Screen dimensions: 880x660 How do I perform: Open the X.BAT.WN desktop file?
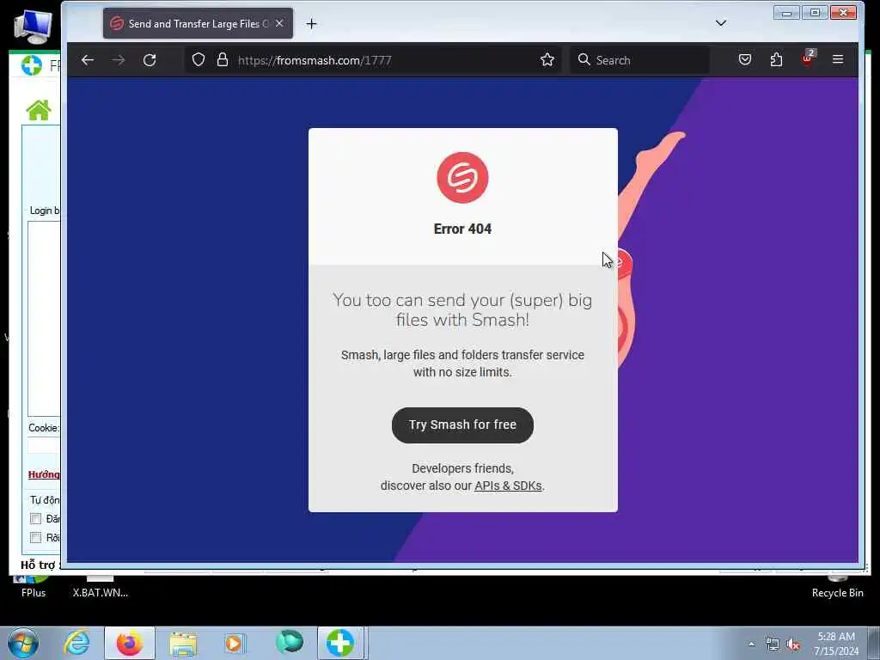click(x=101, y=586)
